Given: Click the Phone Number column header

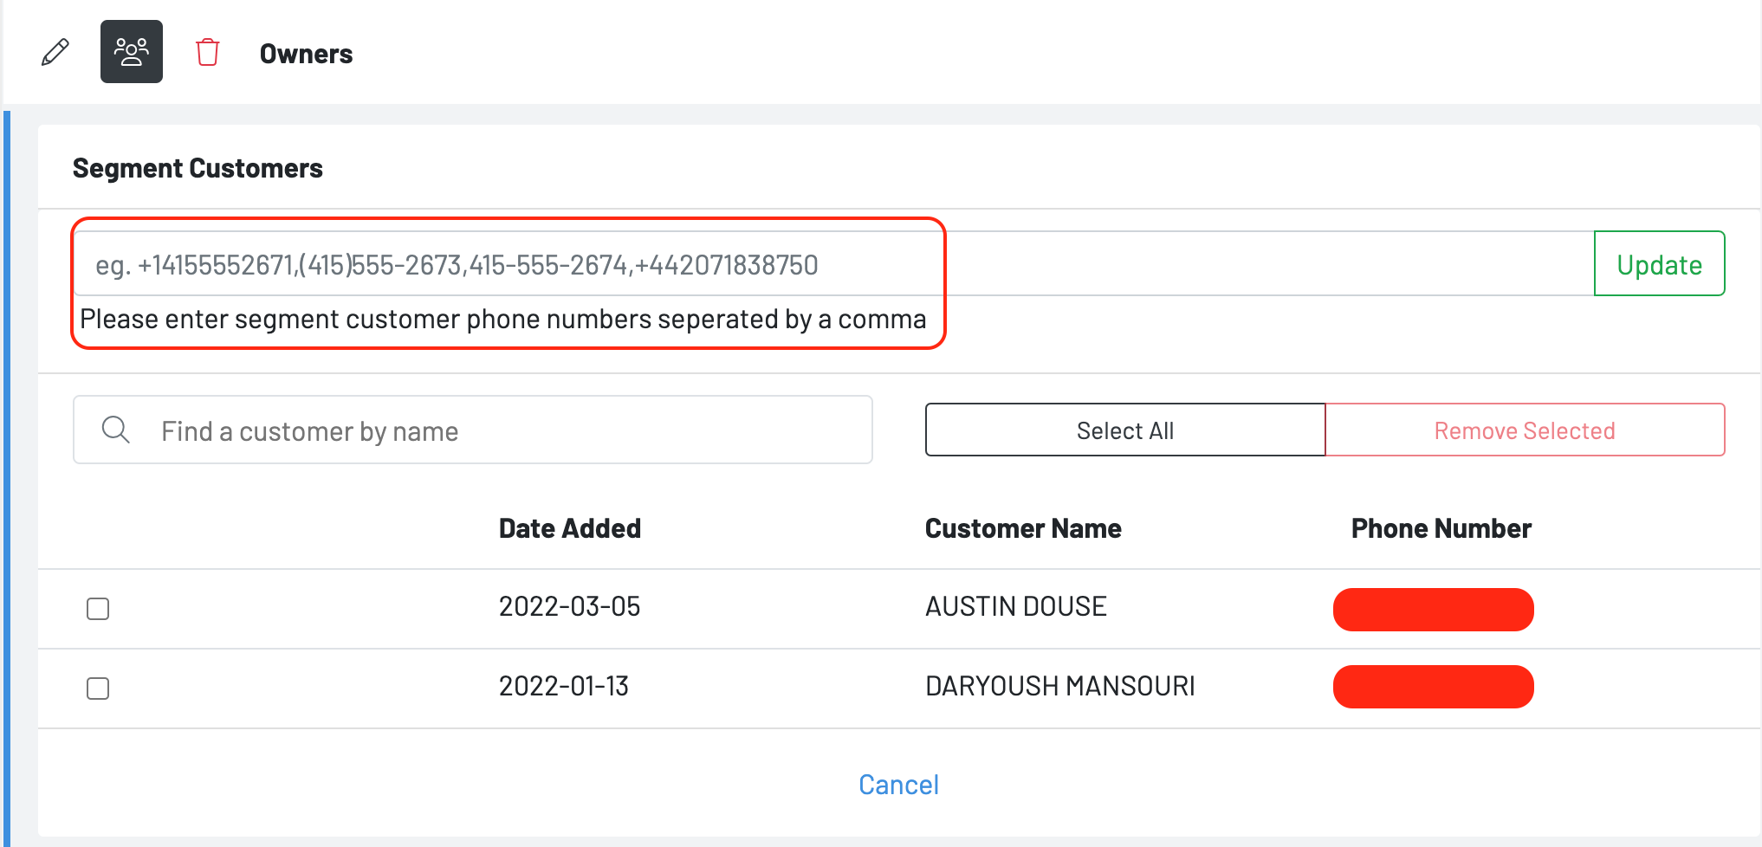Looking at the screenshot, I should coord(1441,528).
